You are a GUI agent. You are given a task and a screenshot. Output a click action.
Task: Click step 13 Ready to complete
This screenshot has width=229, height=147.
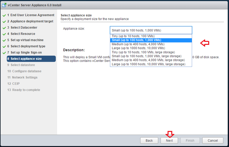tap(24, 90)
